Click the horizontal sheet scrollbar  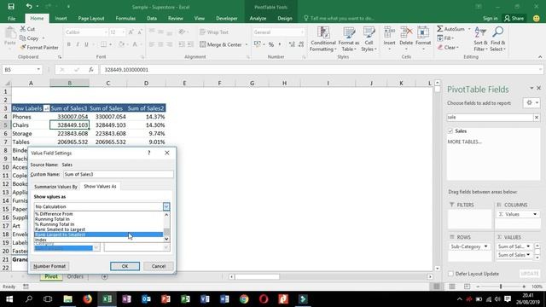click(258, 276)
